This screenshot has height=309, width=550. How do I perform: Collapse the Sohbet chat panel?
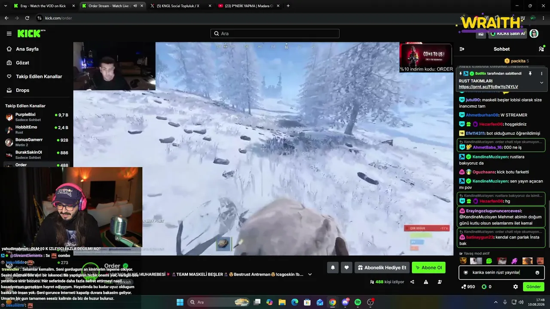tap(462, 49)
